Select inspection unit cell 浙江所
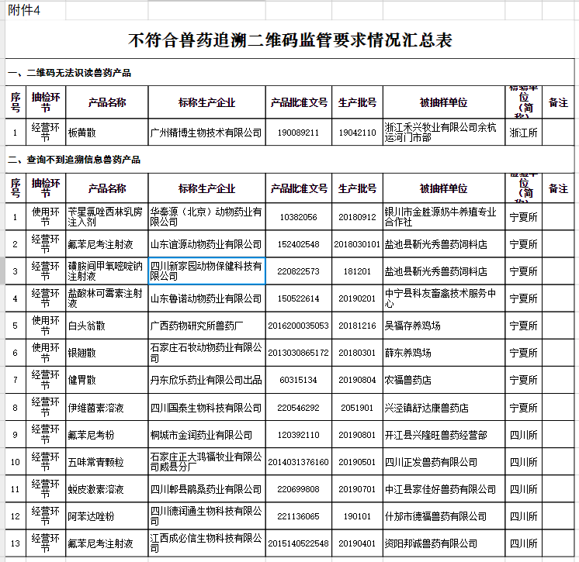 [523, 133]
